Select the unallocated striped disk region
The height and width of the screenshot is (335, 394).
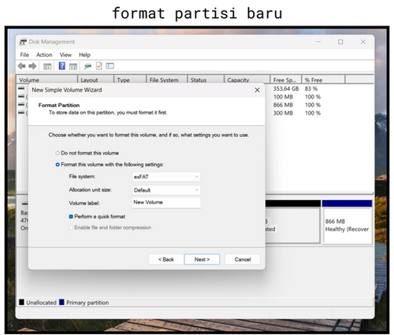pos(293,225)
